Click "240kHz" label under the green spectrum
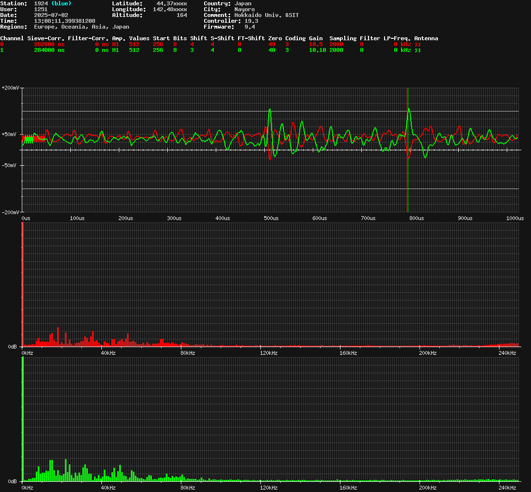531x492 pixels. click(x=507, y=488)
